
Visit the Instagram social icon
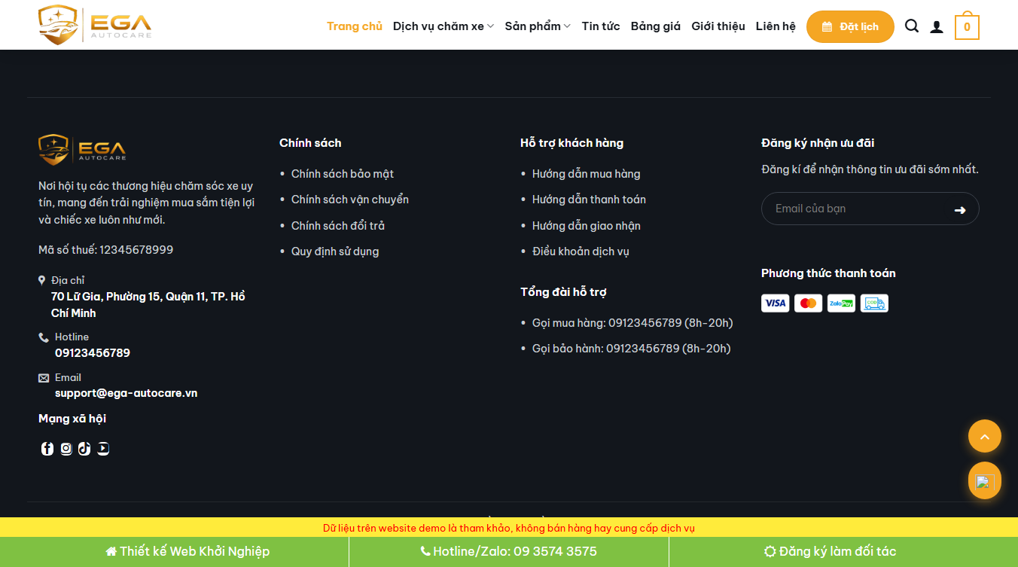[66, 449]
